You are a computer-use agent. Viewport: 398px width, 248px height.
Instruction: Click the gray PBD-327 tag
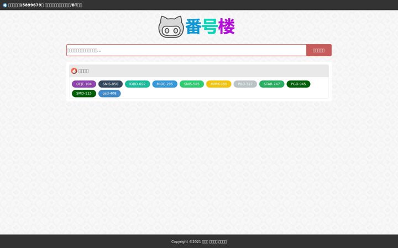[x=245, y=84]
